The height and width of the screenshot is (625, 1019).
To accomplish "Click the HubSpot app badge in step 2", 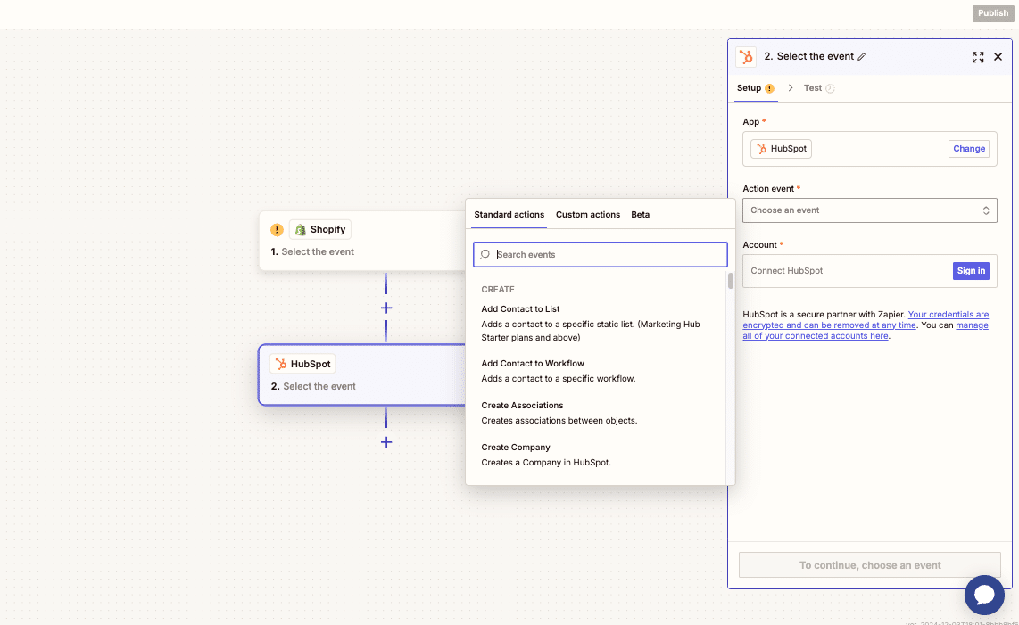I will pyautogui.click(x=302, y=364).
